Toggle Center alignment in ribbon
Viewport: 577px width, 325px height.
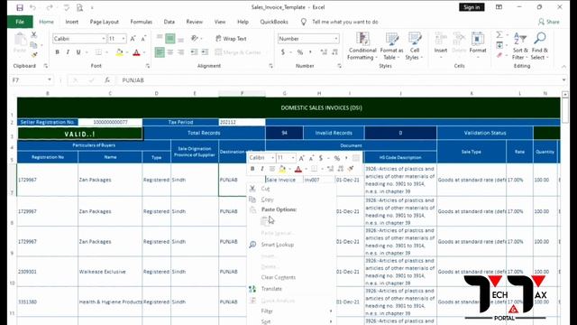point(170,52)
